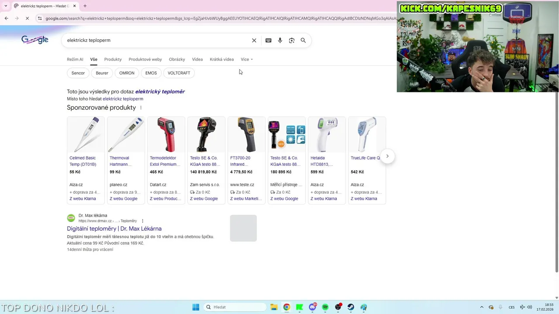The height and width of the screenshot is (314, 559).
Task: Open the volume control in system tray
Action: click(529, 307)
